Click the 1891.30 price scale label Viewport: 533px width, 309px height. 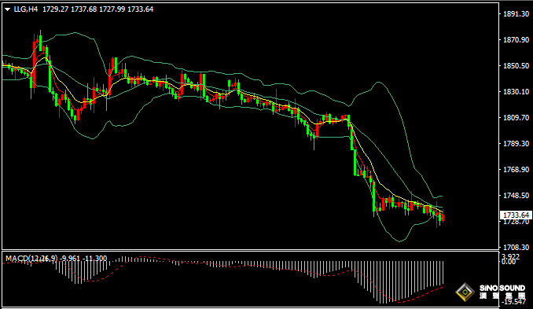(x=516, y=14)
